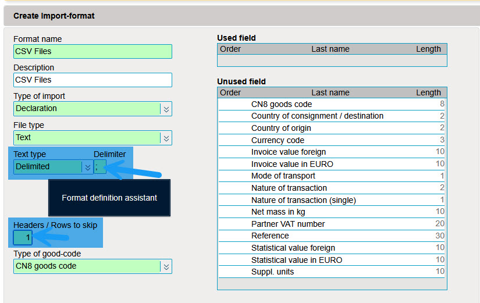Select the Invoice value foreign row

(x=332, y=152)
